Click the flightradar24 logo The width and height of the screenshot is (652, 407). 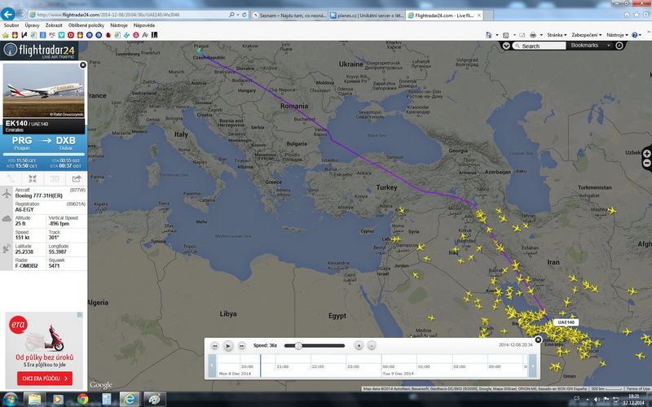(40, 50)
